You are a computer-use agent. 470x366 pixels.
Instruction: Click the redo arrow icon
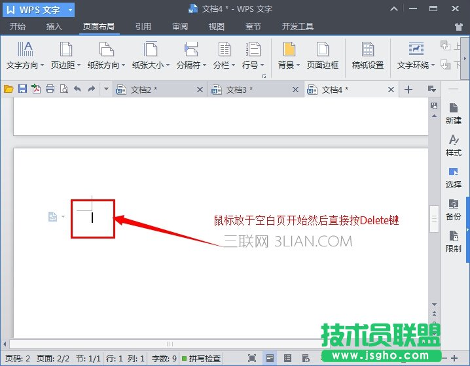(x=92, y=89)
